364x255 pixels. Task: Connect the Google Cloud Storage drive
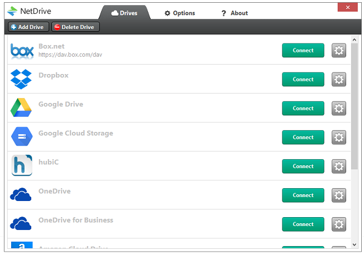coord(303,138)
